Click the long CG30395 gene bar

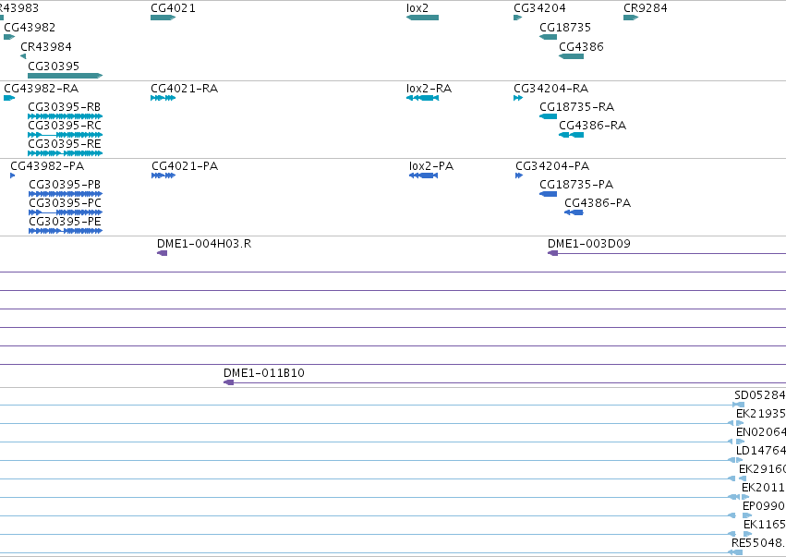pos(66,76)
